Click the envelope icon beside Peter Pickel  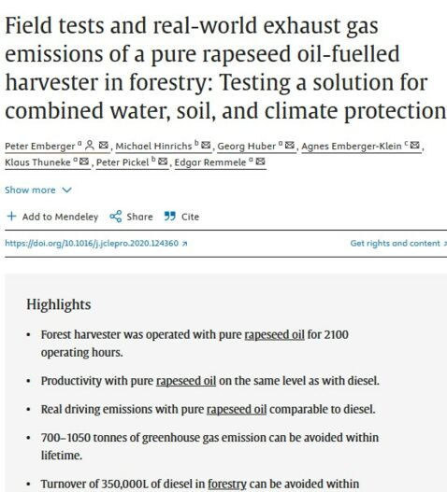point(163,162)
